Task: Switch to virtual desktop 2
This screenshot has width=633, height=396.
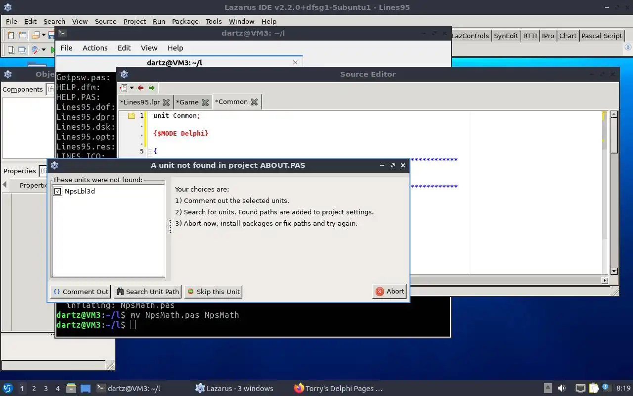Action: pos(34,389)
